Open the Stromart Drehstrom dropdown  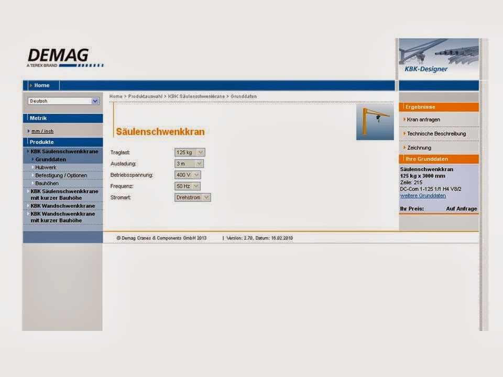pos(192,197)
